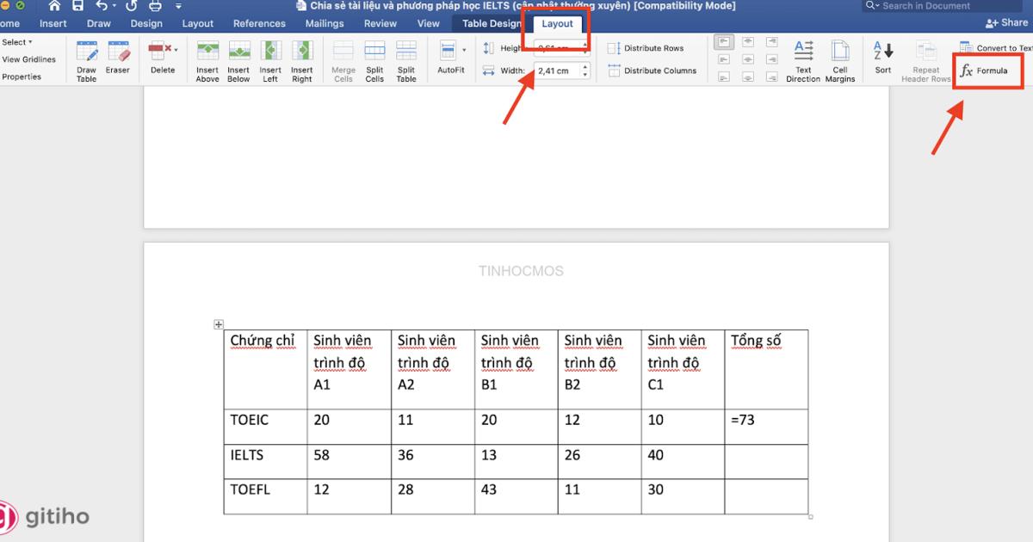Align cell text bottom right
Viewport: 1033px width, 542px height.
coord(770,77)
